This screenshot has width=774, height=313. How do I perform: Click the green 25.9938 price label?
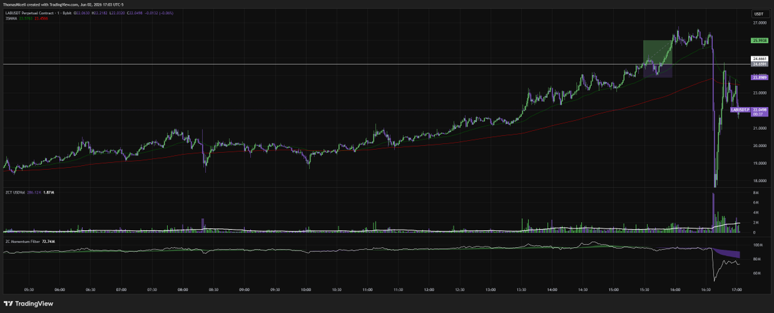coord(759,40)
